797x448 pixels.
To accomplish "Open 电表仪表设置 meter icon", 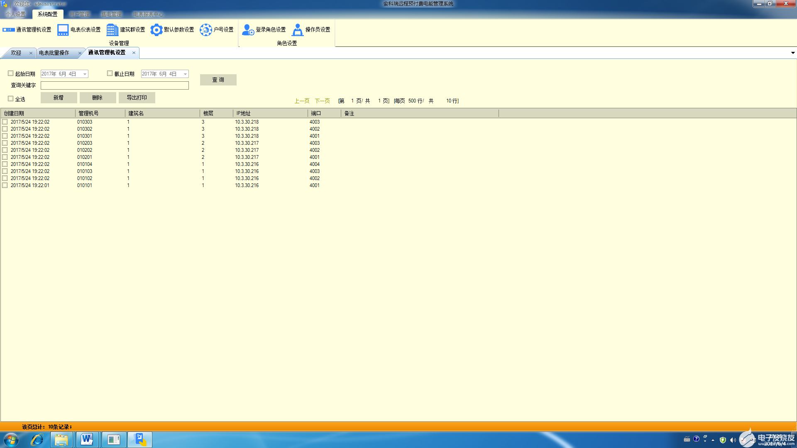I will [x=63, y=30].
